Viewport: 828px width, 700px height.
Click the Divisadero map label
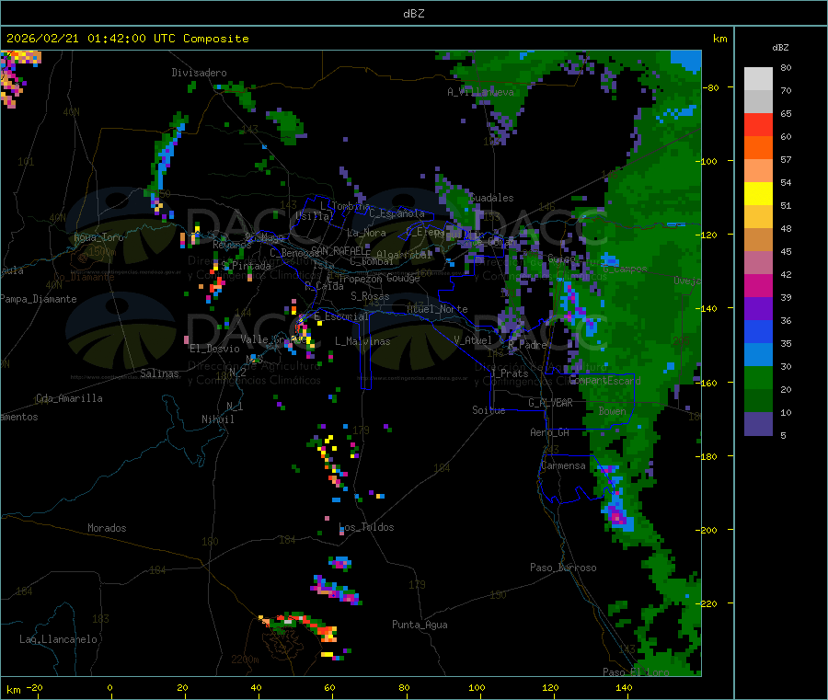point(199,73)
